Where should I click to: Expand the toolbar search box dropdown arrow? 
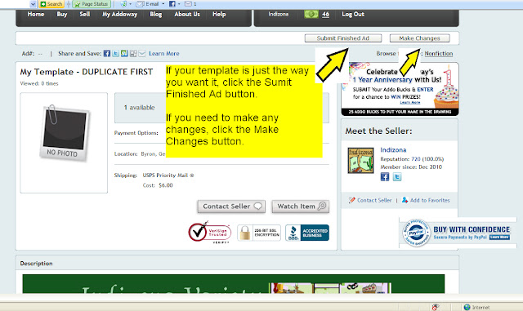[x=33, y=4]
